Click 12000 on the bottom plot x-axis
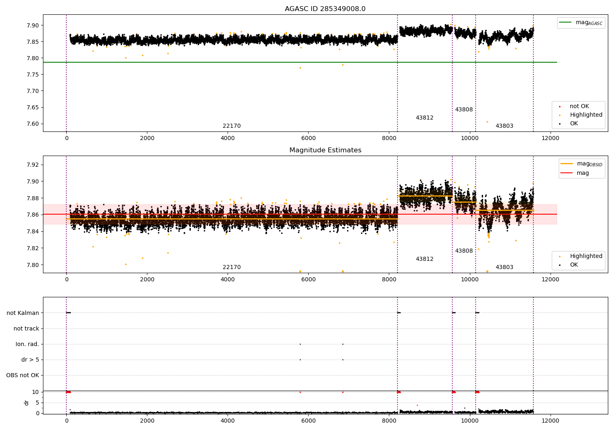This screenshot has height=430, width=614. point(550,421)
